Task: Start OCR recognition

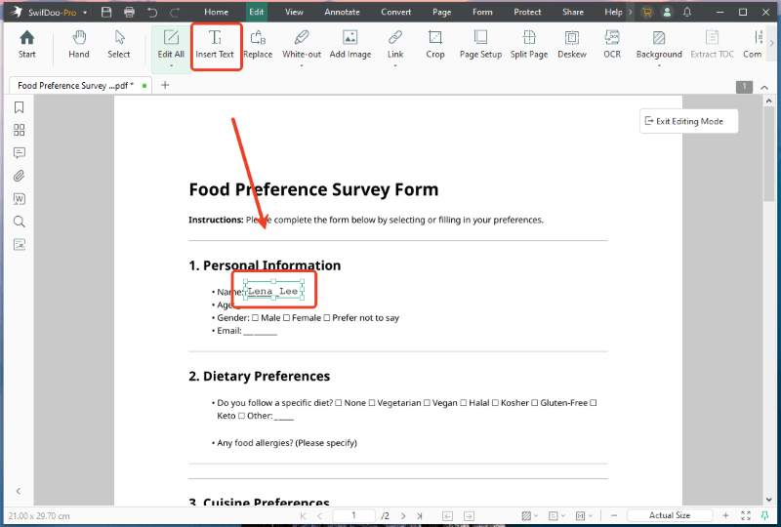Action: [x=612, y=44]
